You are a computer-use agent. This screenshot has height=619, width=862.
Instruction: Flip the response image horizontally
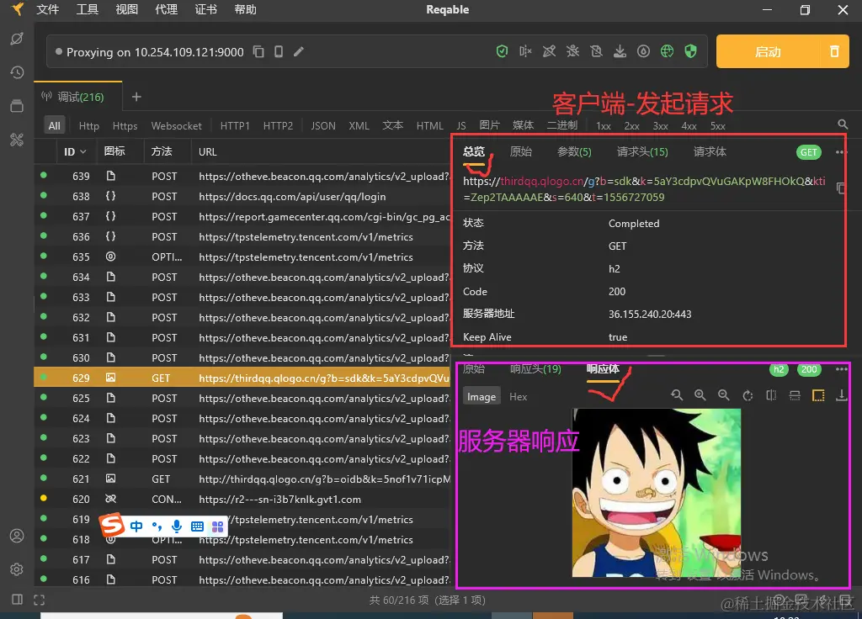pyautogui.click(x=771, y=395)
